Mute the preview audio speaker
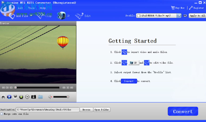Viewport: 206px width, 122px height. click(x=50, y=97)
